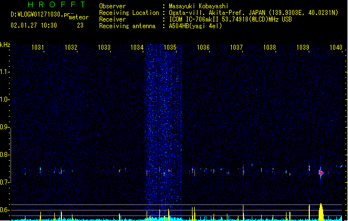Image resolution: width=348 pixels, height=221 pixels.
Task: Click the 1035 time axis label
Action: point(170,47)
